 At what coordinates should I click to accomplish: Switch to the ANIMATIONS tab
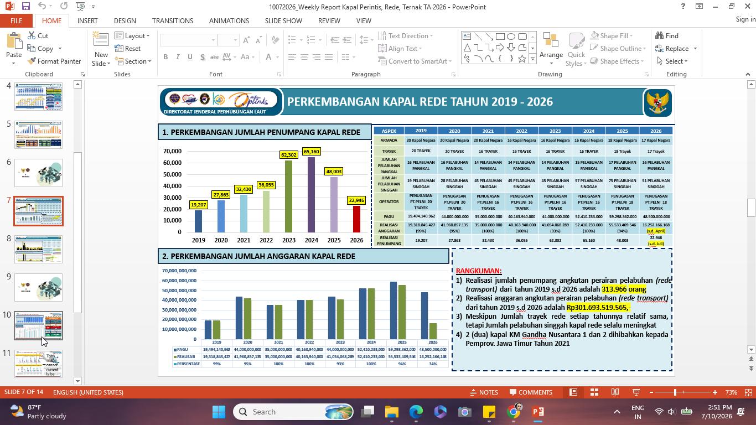click(x=229, y=20)
